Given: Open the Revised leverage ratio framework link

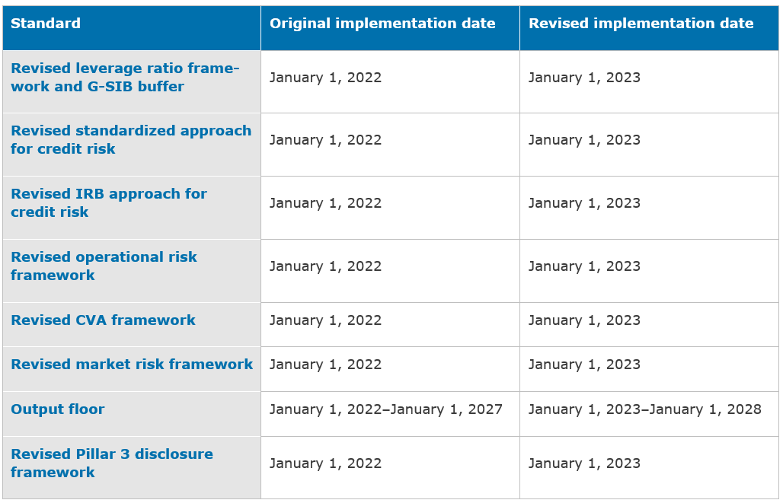Looking at the screenshot, I should coord(125,78).
